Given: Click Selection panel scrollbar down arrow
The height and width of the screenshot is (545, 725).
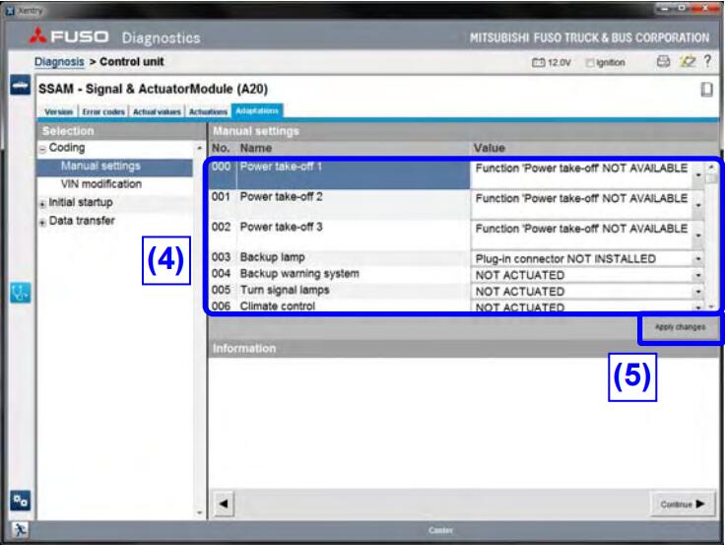Looking at the screenshot, I should [x=199, y=512].
